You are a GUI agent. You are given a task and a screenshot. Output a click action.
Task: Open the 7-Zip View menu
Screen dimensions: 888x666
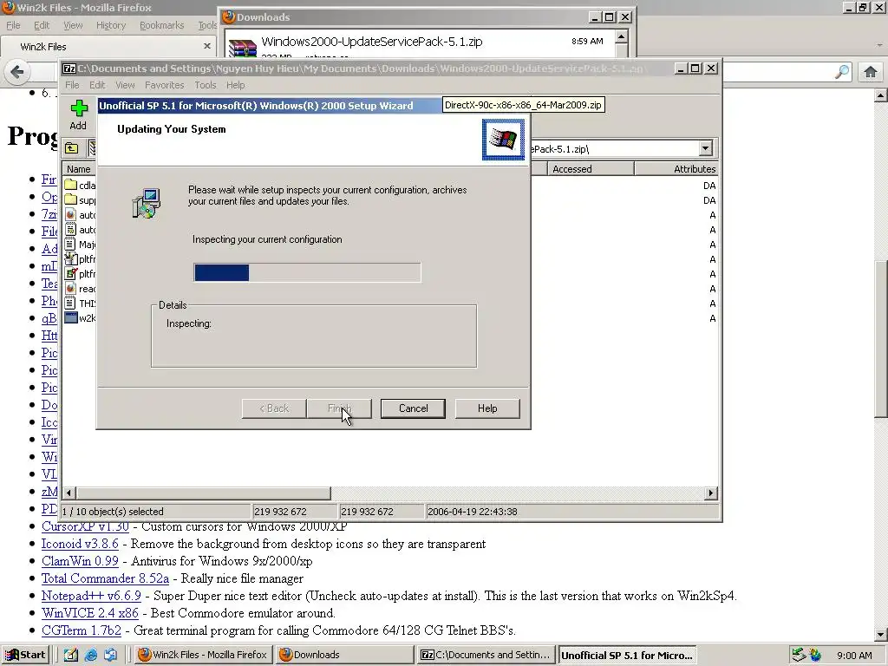pos(125,85)
